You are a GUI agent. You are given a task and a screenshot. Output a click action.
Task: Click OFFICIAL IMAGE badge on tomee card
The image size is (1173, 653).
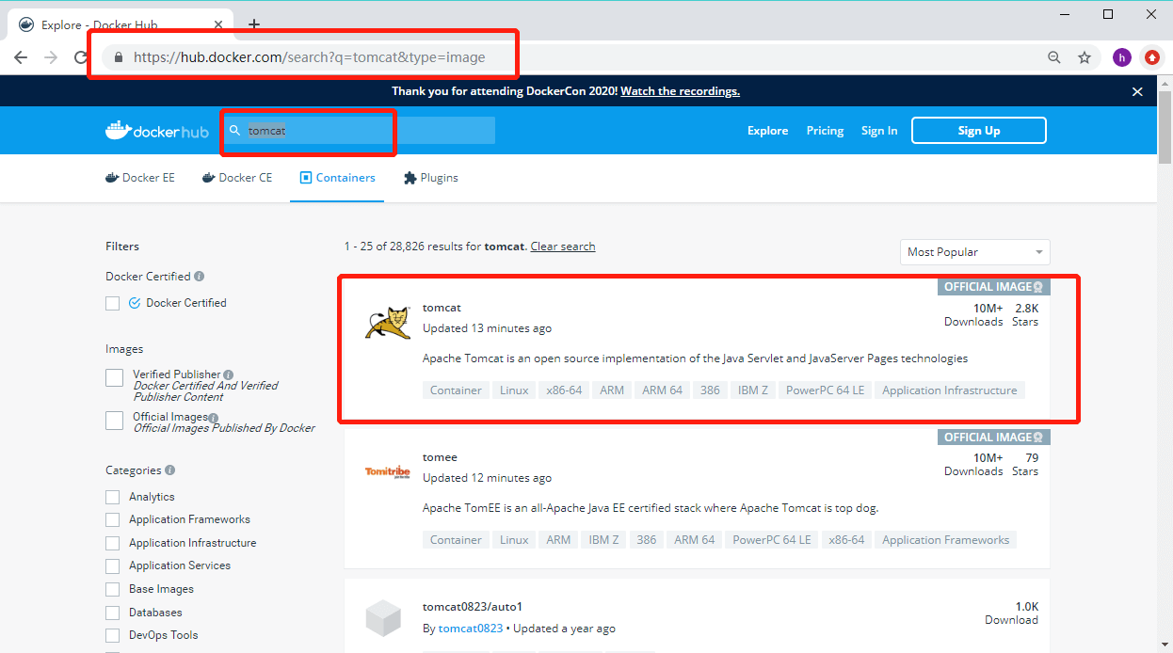tap(993, 438)
